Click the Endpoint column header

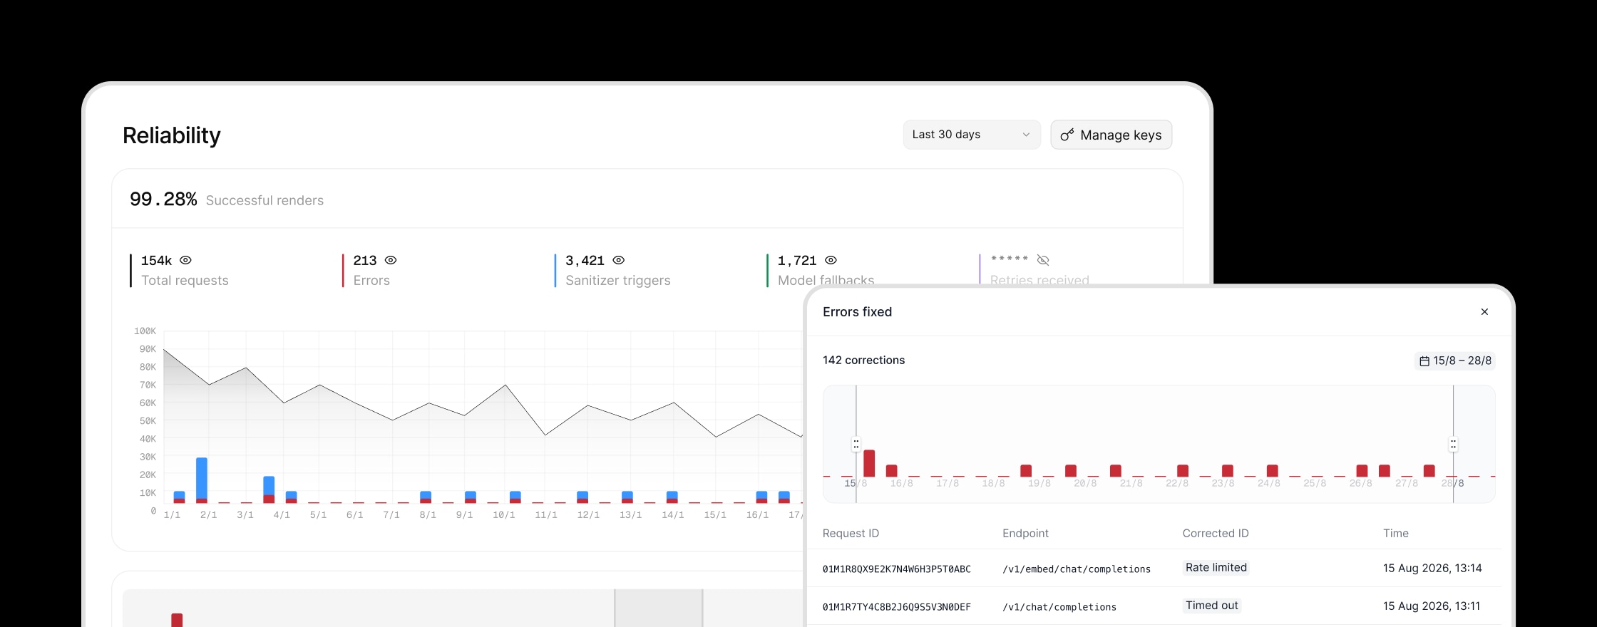pos(1025,533)
